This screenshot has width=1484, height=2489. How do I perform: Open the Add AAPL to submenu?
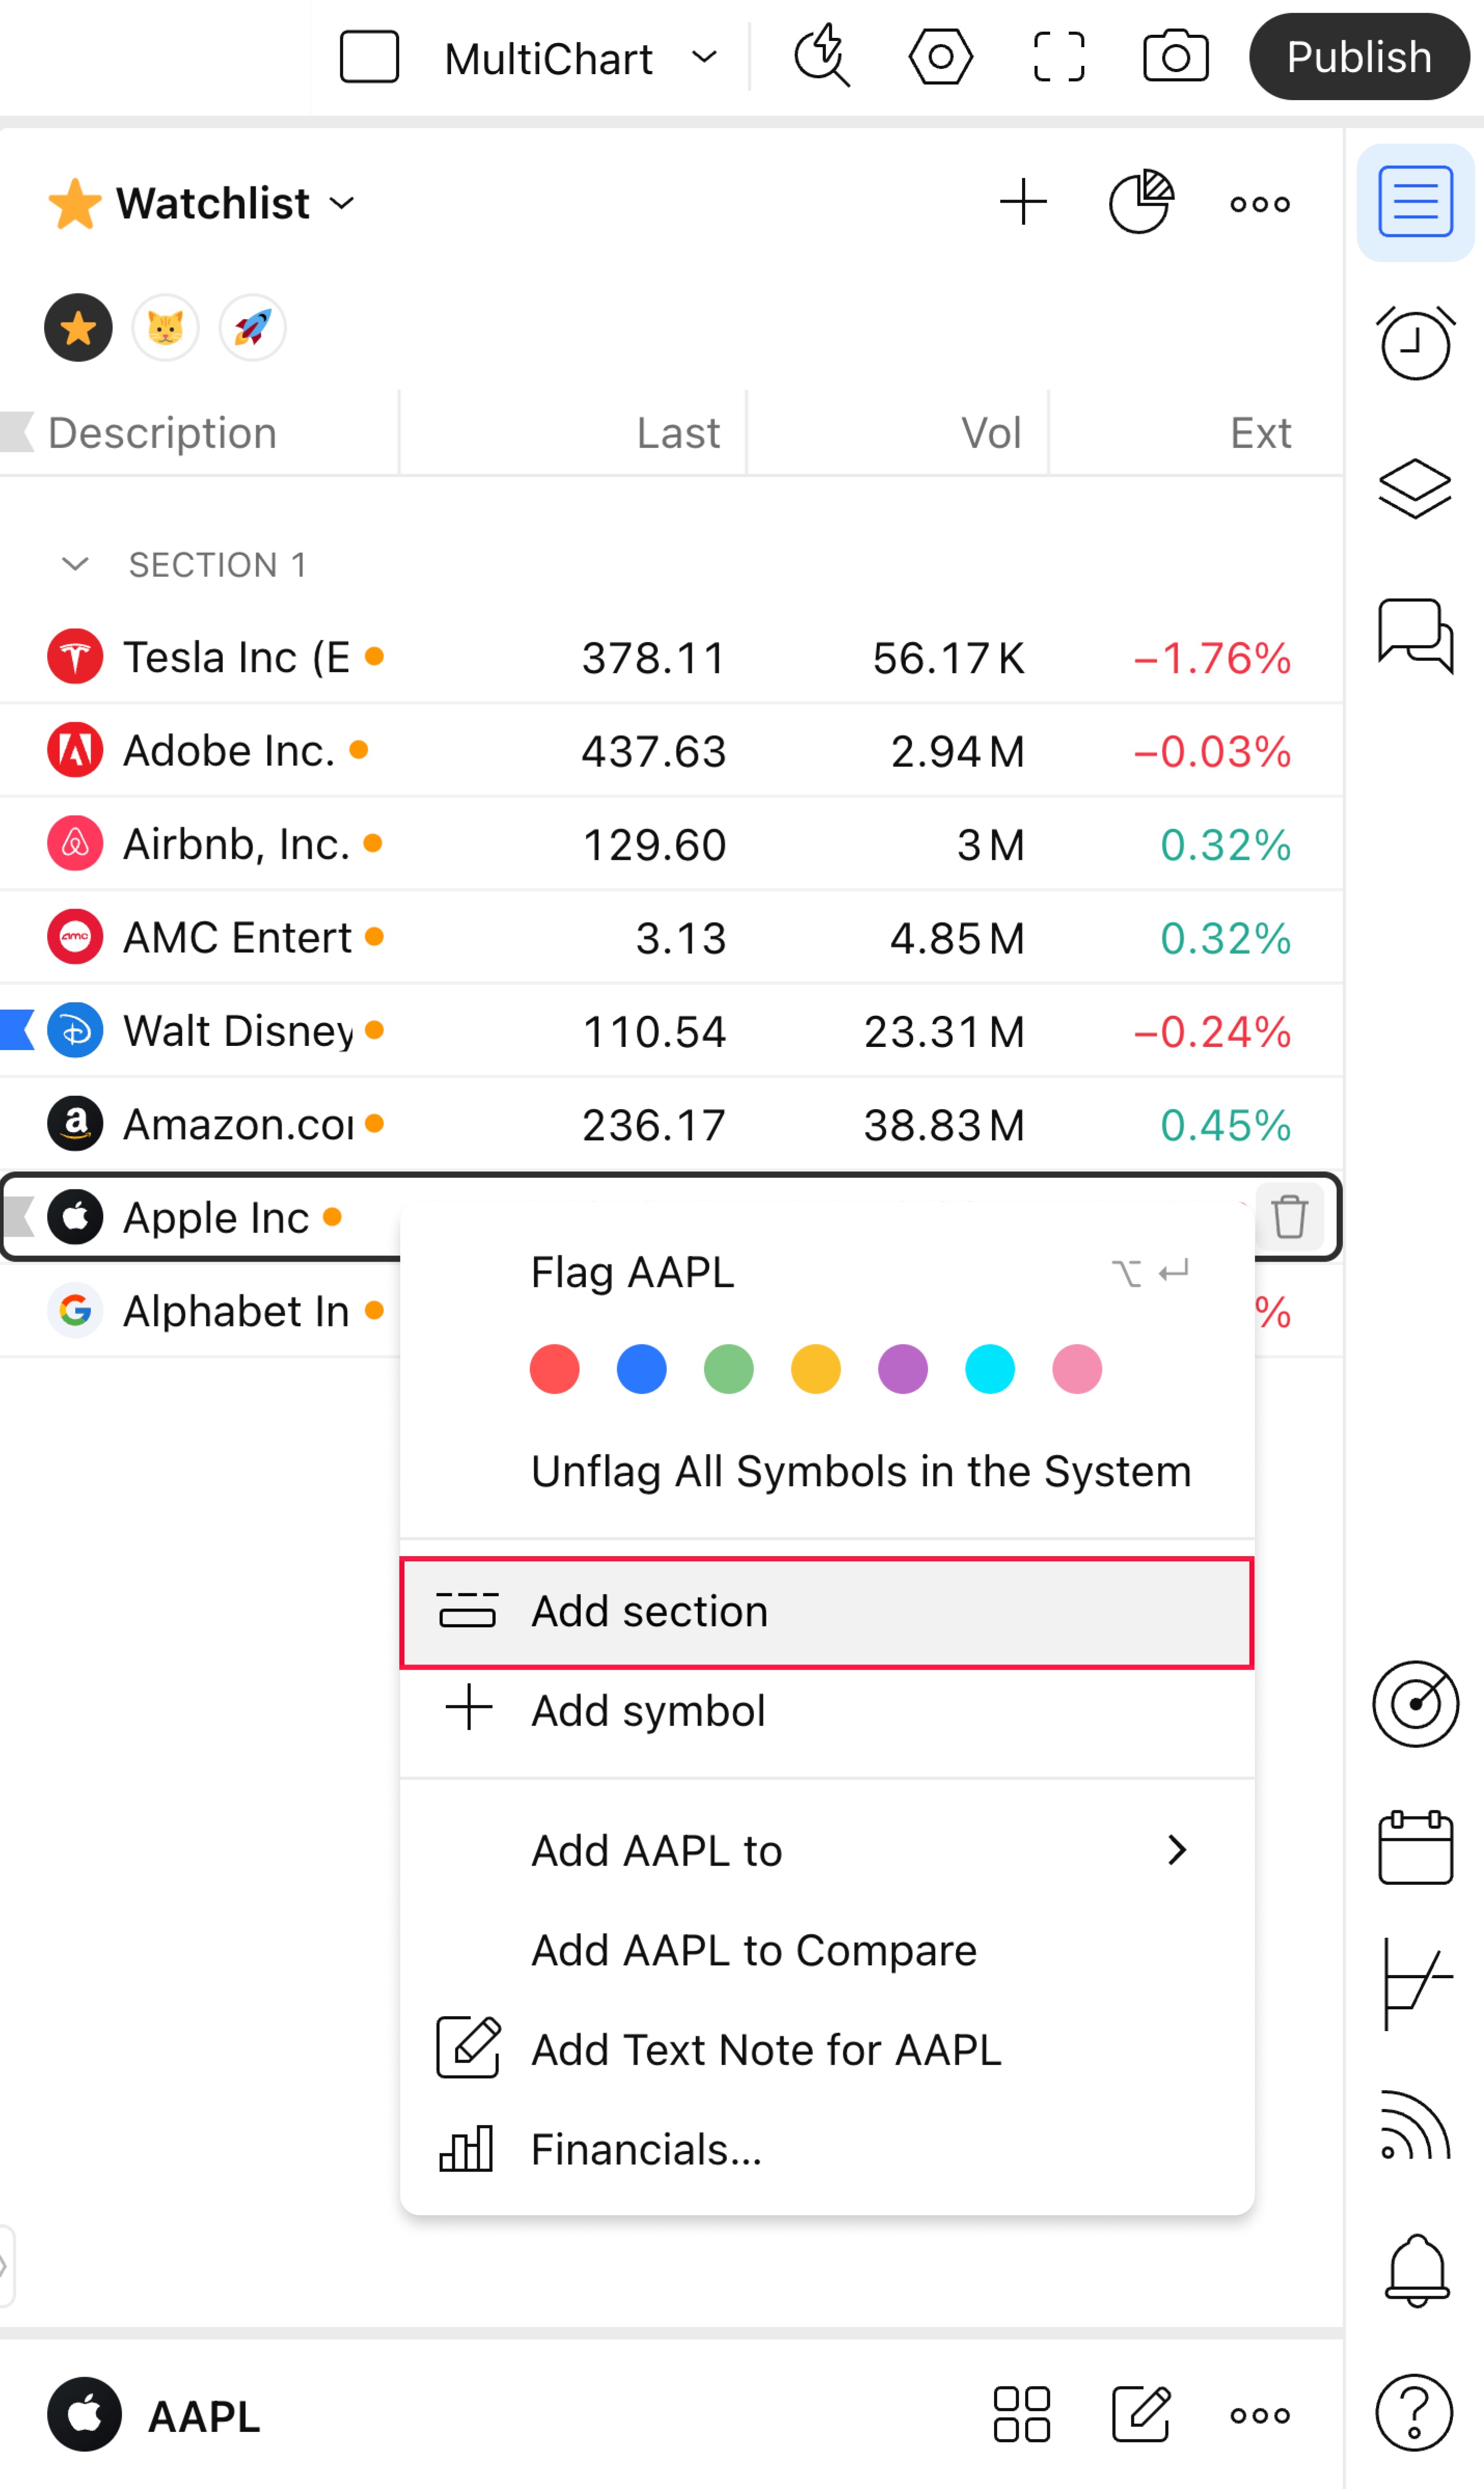[826, 1851]
